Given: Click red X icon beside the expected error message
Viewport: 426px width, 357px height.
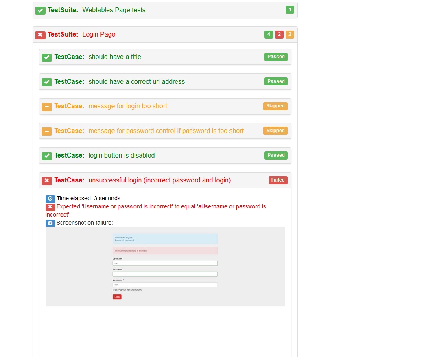Looking at the screenshot, I should pos(50,207).
